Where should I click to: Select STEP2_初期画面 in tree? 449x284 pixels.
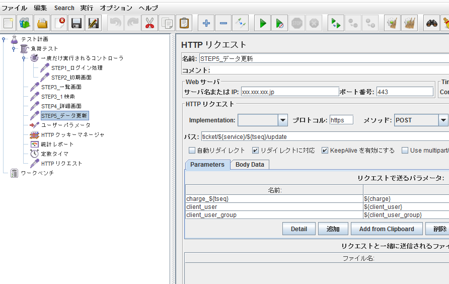pos(71,78)
